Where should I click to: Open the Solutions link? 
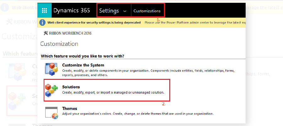click(x=71, y=87)
